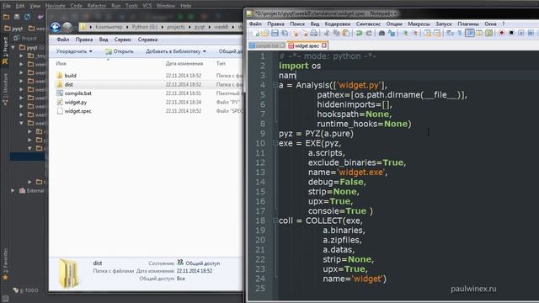This screenshot has height=303, width=539.
Task: Collapse fold marker at line 4 Analysis
Action: pyautogui.click(x=275, y=85)
